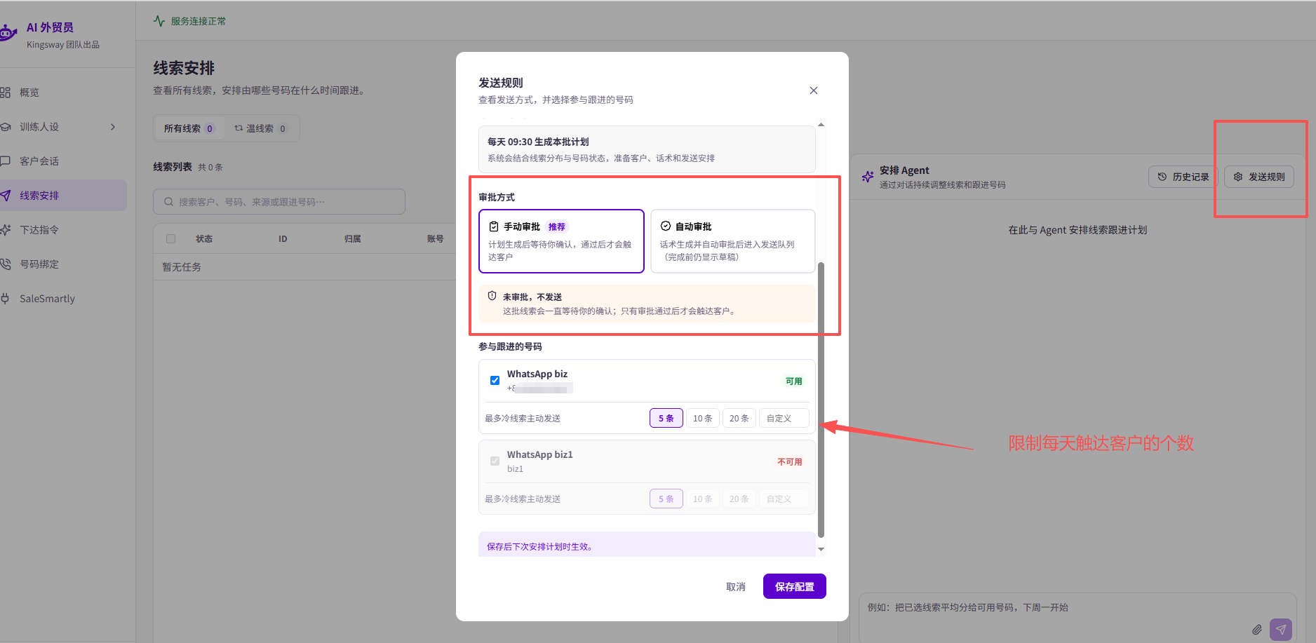Open the 历史记录 button
This screenshot has height=643, width=1316.
click(1183, 177)
